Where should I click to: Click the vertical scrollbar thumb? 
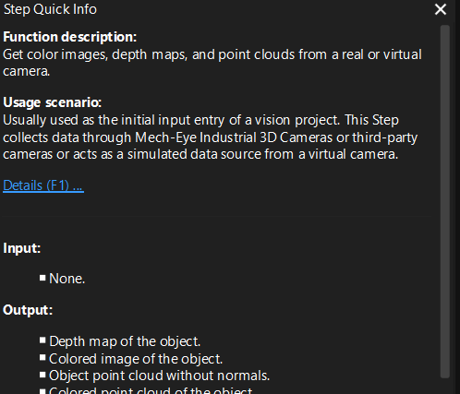point(445,201)
